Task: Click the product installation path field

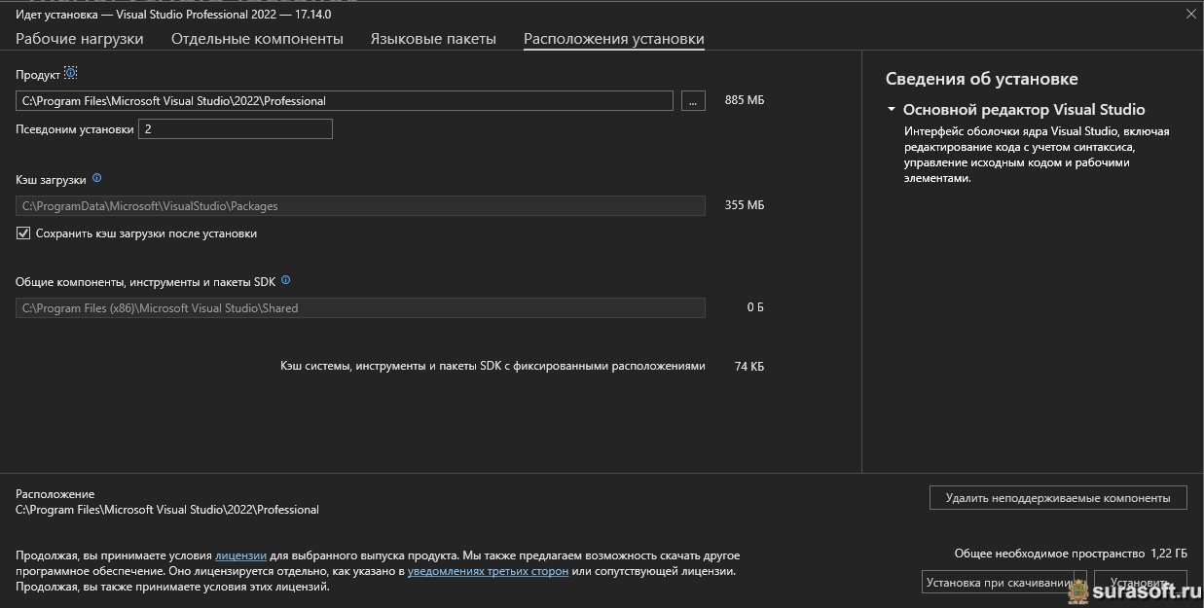Action: click(345, 100)
